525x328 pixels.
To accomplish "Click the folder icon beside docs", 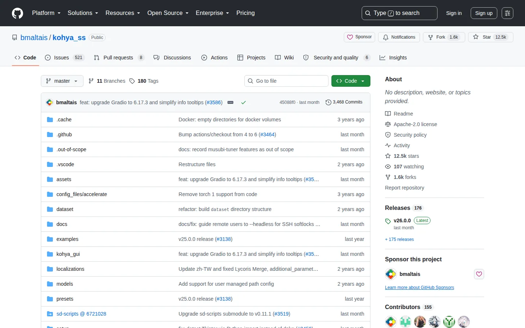I will point(50,224).
